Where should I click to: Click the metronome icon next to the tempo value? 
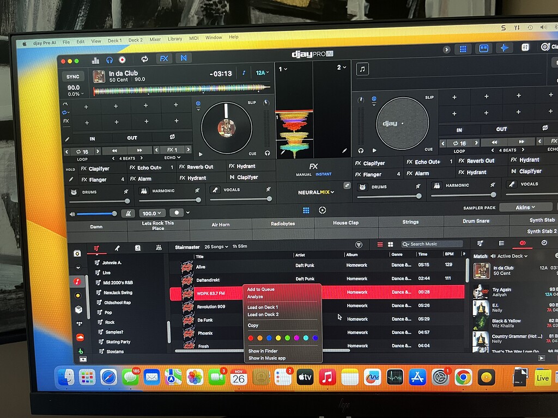[128, 213]
